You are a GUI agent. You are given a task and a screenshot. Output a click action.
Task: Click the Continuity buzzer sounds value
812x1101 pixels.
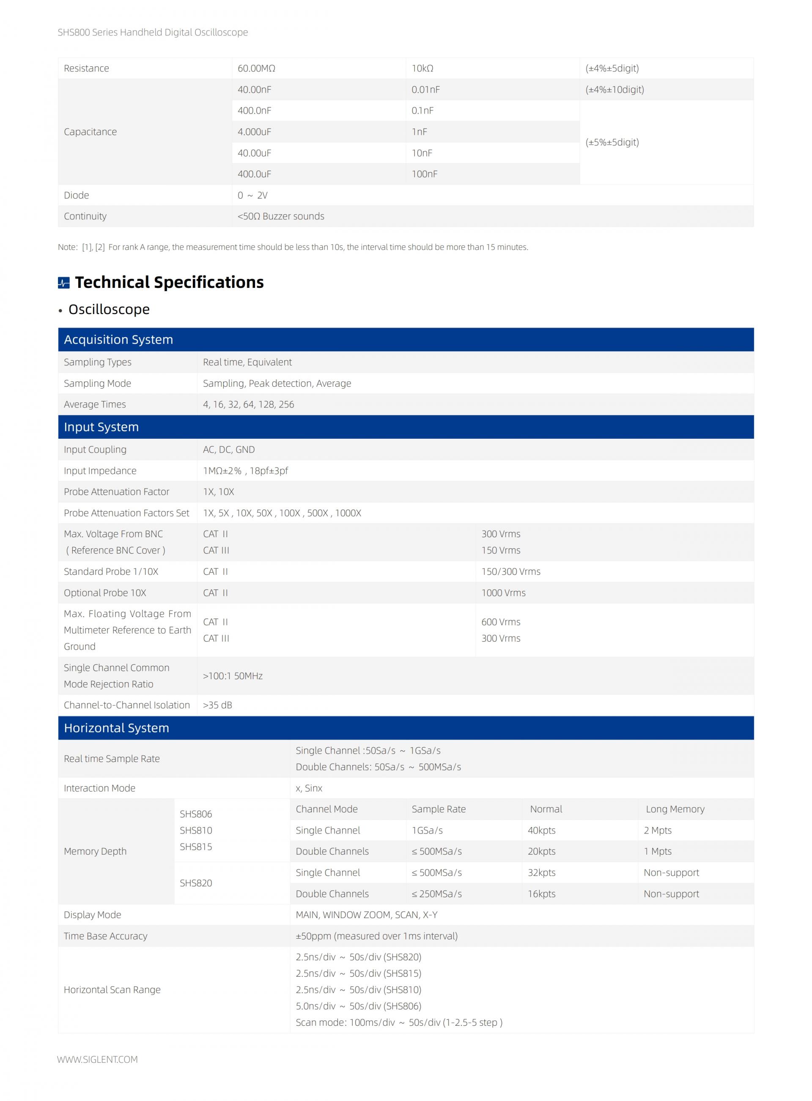281,216
